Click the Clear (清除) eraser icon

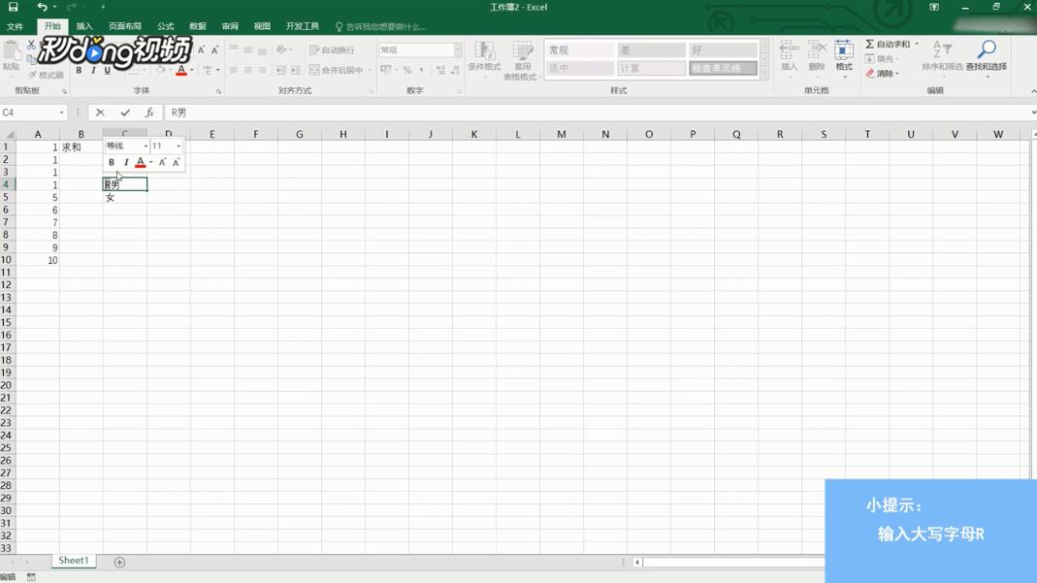(x=882, y=74)
